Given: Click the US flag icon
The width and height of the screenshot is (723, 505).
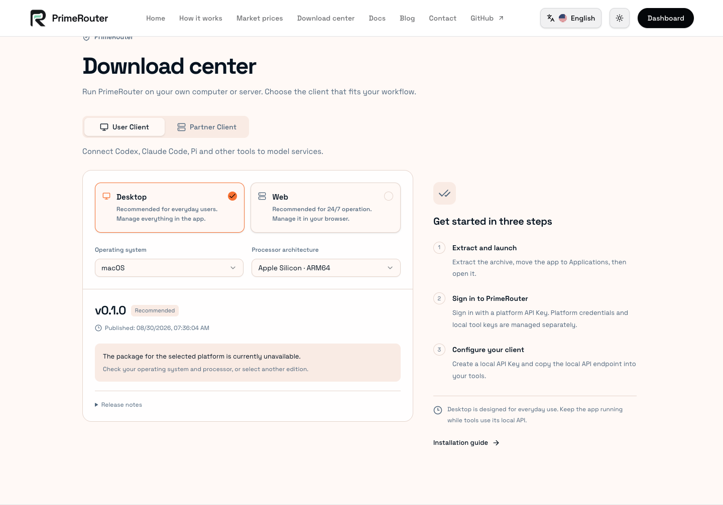Looking at the screenshot, I should point(563,18).
